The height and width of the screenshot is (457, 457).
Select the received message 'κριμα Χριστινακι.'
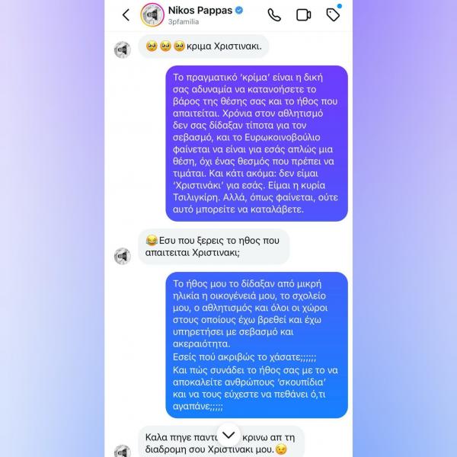(203, 46)
